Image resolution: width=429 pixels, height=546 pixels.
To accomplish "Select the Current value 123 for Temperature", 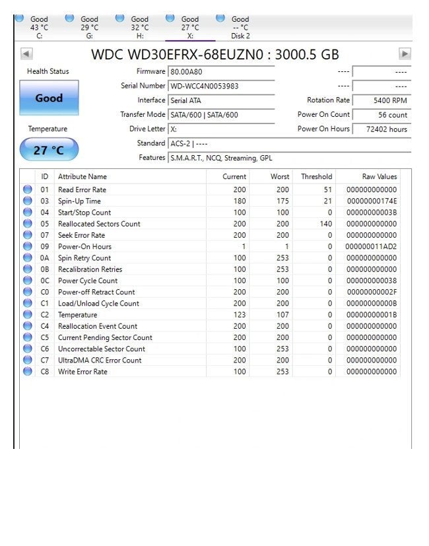I will 240,315.
